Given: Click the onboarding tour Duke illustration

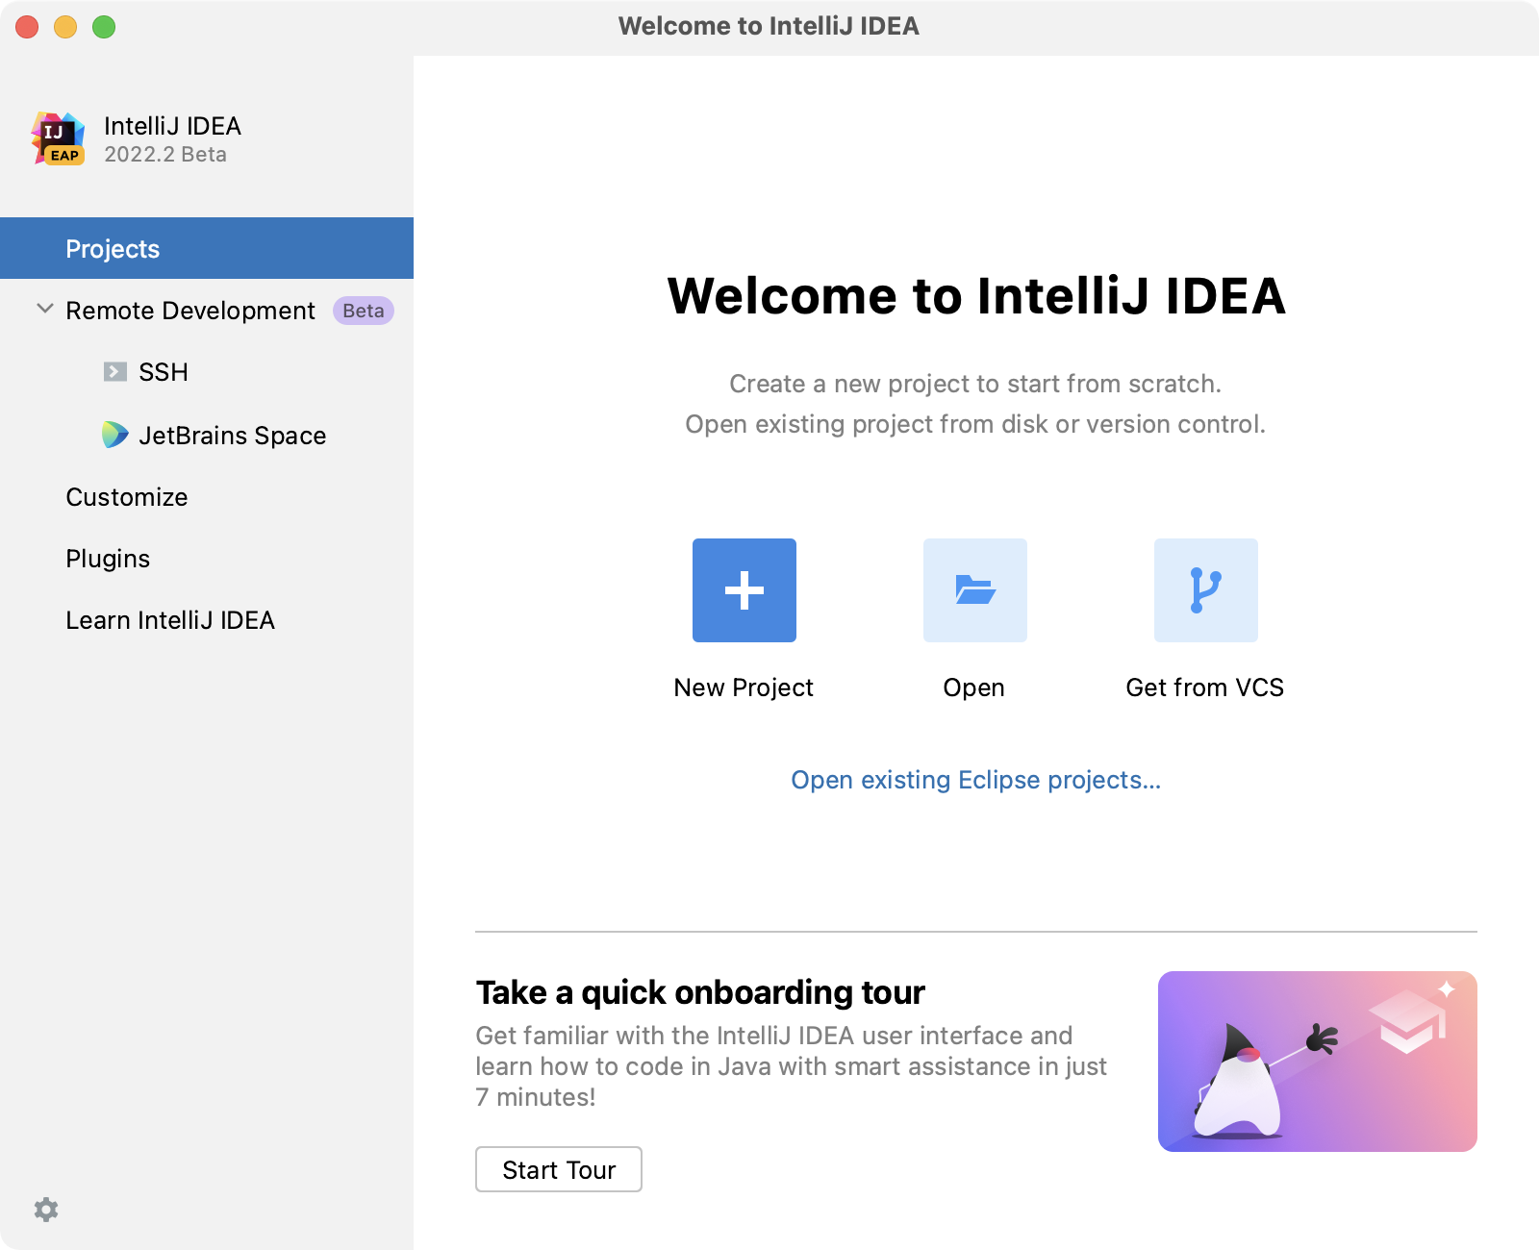Looking at the screenshot, I should [x=1318, y=1062].
